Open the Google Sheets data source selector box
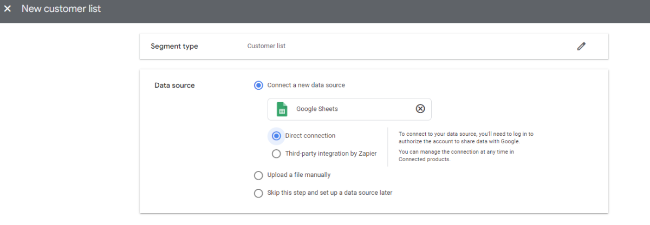The image size is (650, 225). 349,109
